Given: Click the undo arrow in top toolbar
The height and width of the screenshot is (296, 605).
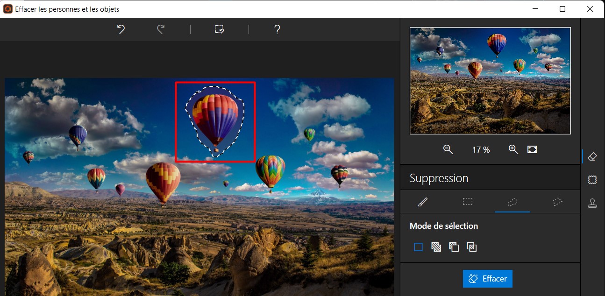Looking at the screenshot, I should pos(121,30).
